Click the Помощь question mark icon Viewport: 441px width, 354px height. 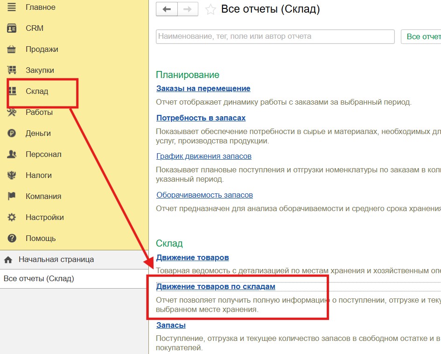[12, 239]
